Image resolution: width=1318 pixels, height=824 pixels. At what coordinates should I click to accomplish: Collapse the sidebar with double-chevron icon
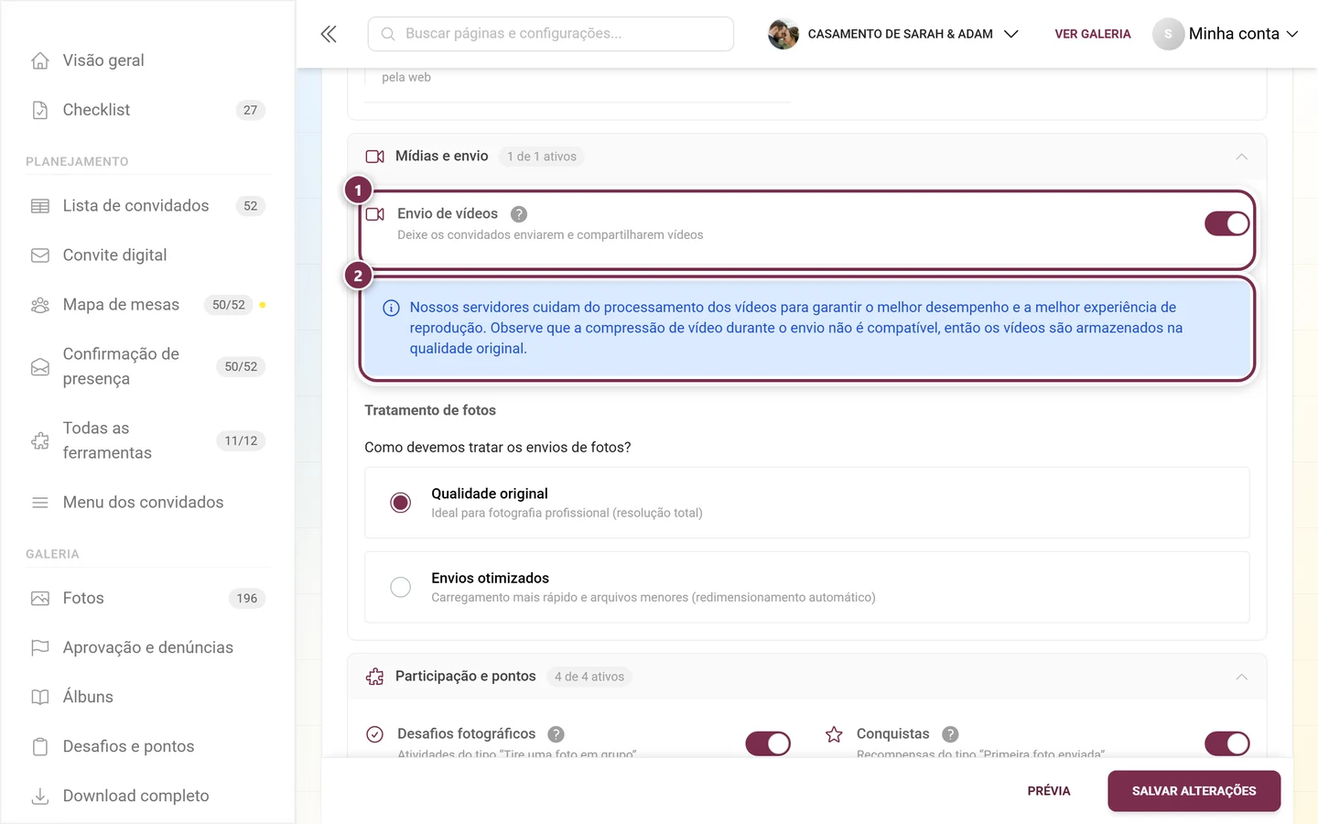pos(329,34)
